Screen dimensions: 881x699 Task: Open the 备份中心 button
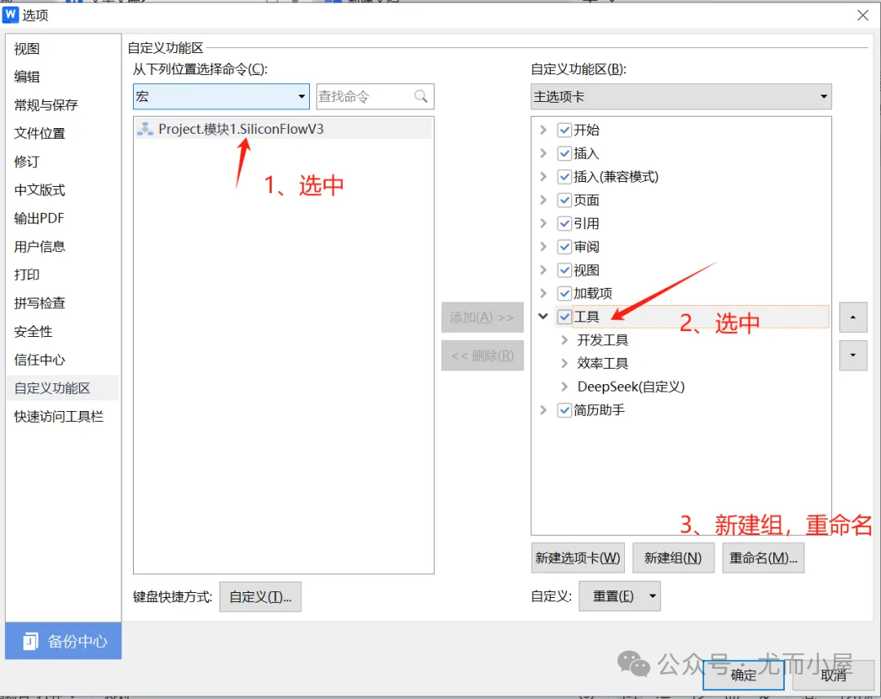tap(64, 640)
